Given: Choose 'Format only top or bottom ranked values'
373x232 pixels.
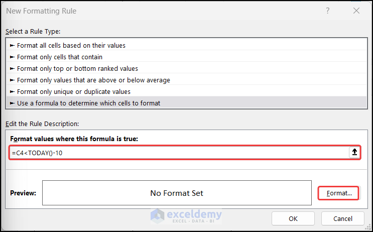Looking at the screenshot, I should [77, 68].
